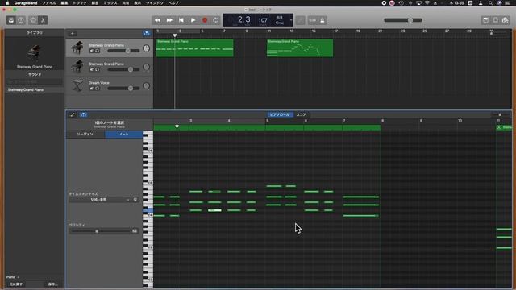
Task: Select the first Steinway Grand Piano track icon
Action: [77, 48]
